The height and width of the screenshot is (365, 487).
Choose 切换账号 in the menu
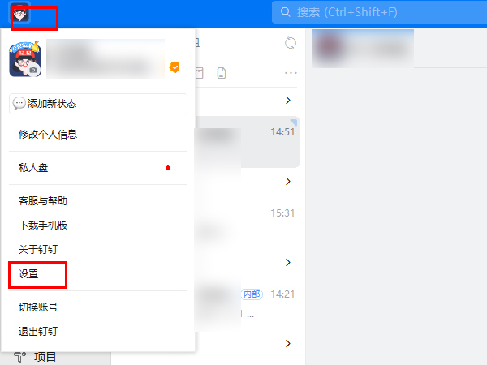(x=38, y=307)
